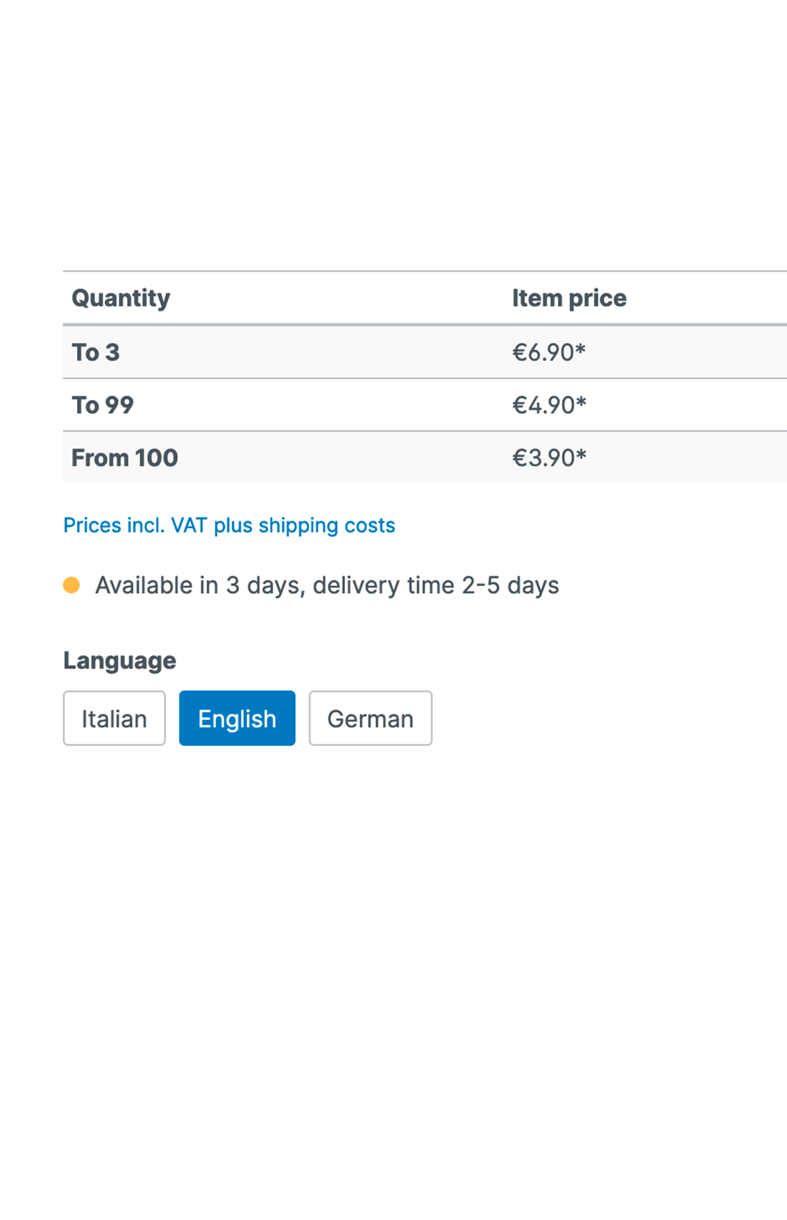Screen dimensions: 787x1220
Task: Click the Quantity column header
Action: tap(121, 298)
